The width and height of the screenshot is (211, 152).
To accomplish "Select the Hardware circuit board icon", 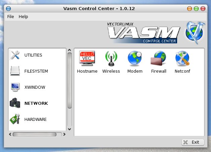I will click(x=15, y=119).
